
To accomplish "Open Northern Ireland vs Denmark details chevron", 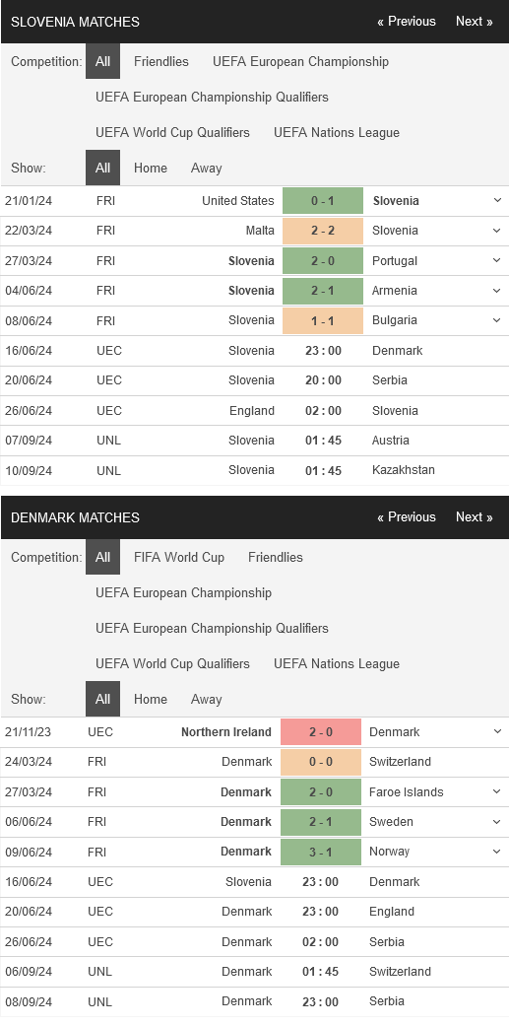I will click(x=497, y=731).
